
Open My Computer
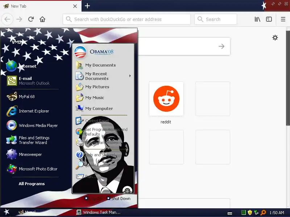[x=94, y=109]
